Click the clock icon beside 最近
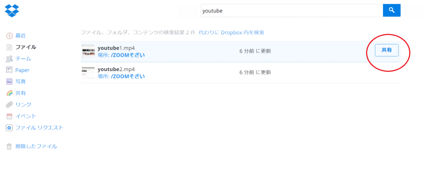Viewport: 443px width, 181px height. point(10,36)
